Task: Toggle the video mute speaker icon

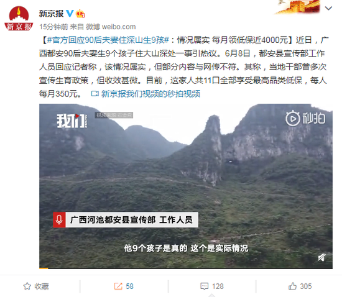Action: coord(321,258)
